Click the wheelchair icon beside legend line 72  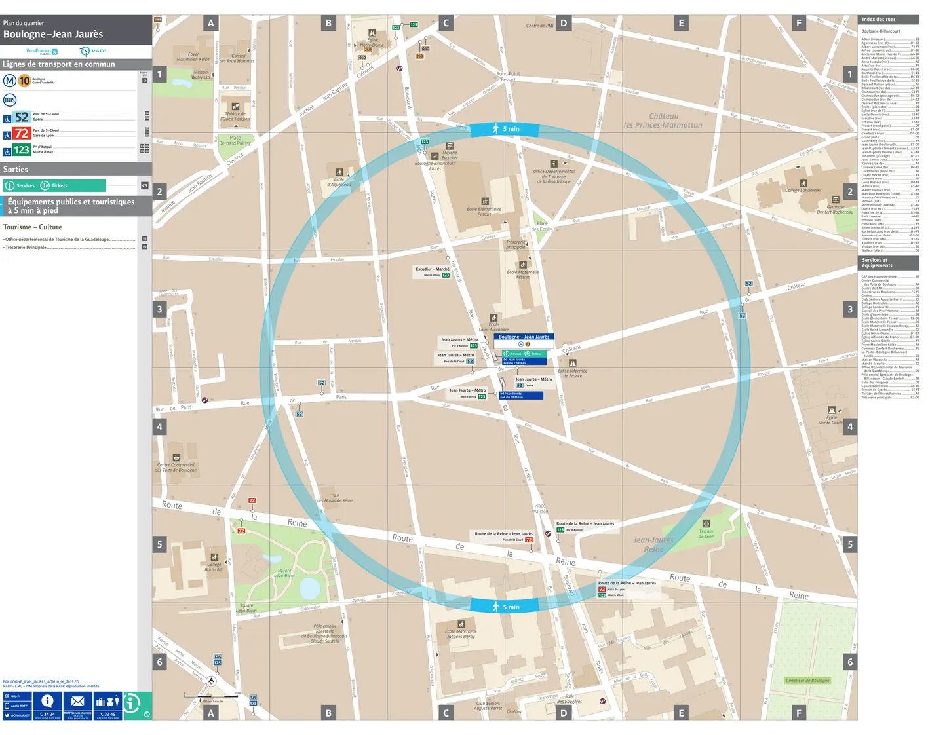7,136
